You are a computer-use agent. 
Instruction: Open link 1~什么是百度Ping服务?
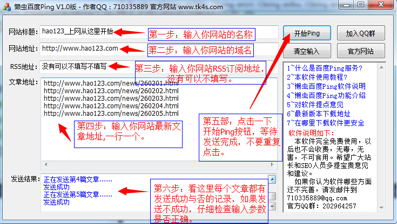pyautogui.click(x=325, y=68)
